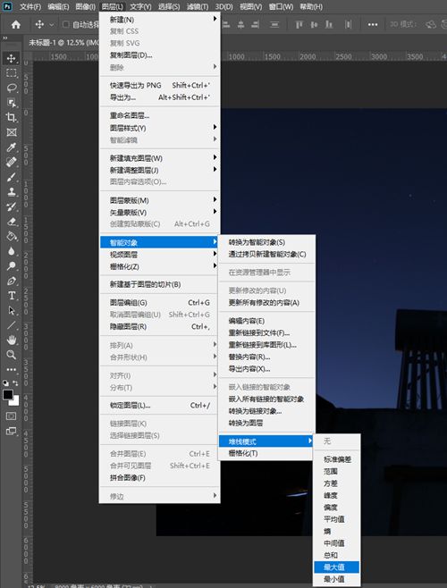447x588 pixels.
Task: Select the Crop tool
Action: pyautogui.click(x=12, y=117)
